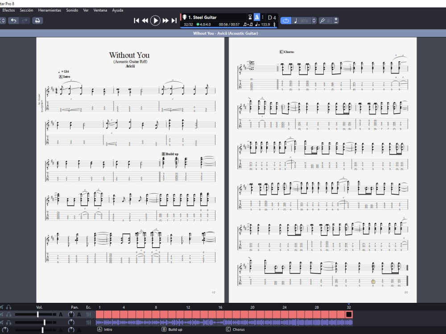Turn the first track pan knob

point(71,314)
